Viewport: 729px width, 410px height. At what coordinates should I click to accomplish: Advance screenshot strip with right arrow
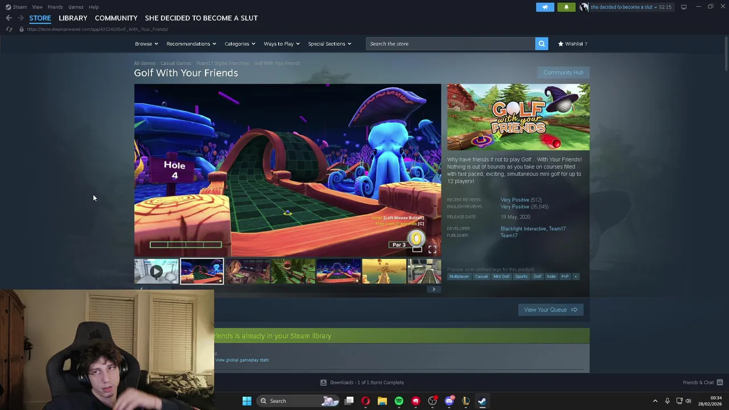click(433, 289)
